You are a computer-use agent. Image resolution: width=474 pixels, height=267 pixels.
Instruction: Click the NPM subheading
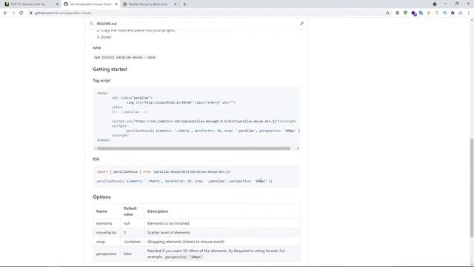(97, 47)
